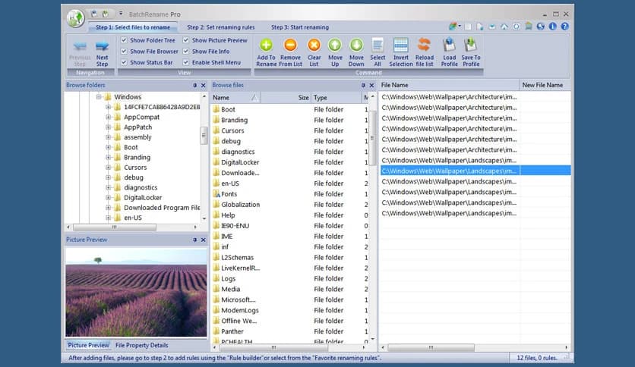Select the highlighted Landscapes file entry

[475, 171]
